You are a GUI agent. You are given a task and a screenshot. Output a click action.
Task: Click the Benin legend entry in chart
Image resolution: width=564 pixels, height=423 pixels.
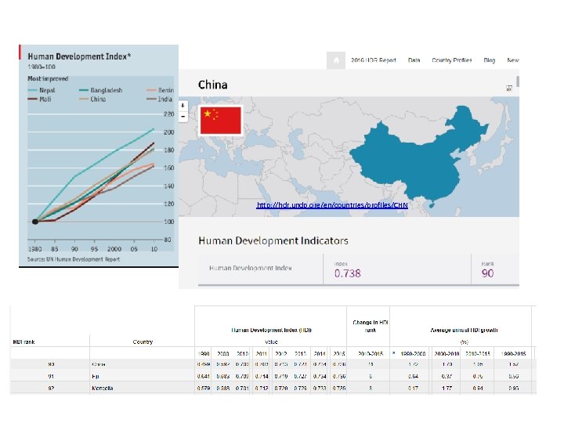(160, 90)
